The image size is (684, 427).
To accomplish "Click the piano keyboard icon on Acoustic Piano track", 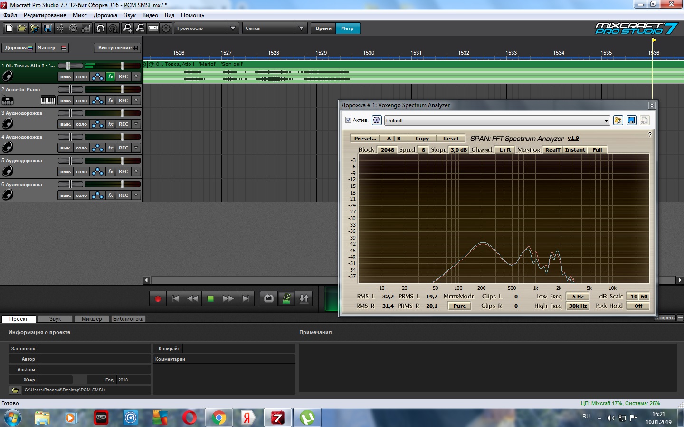I will (48, 101).
